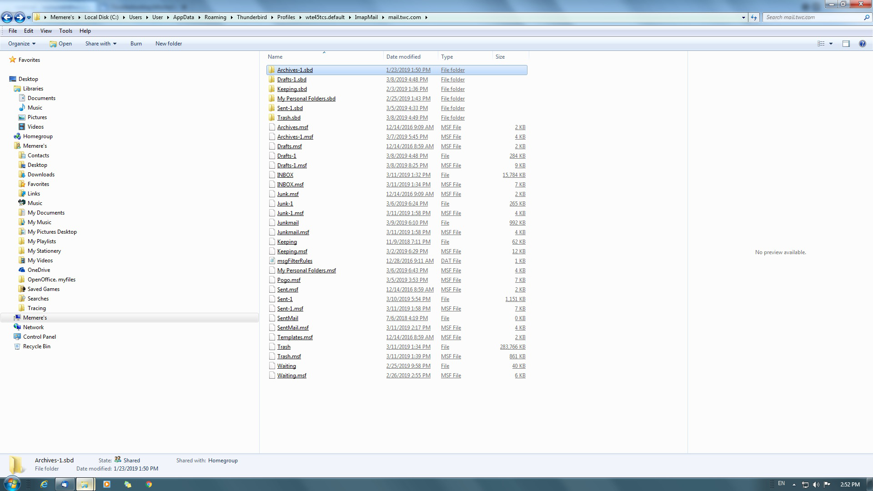Select the msgFilterRules file icon
873x491 pixels.
click(x=272, y=261)
